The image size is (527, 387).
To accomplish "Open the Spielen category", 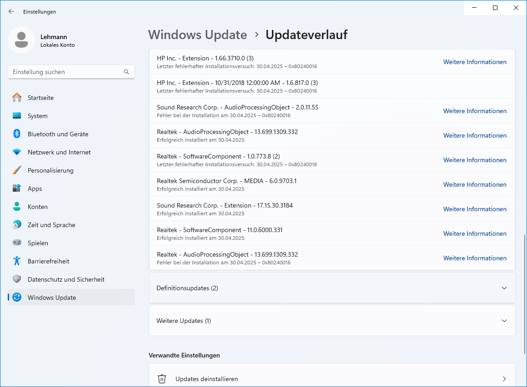I will pyautogui.click(x=71, y=243).
